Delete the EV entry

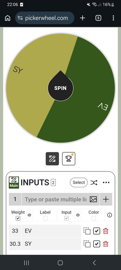[x=106, y=231]
